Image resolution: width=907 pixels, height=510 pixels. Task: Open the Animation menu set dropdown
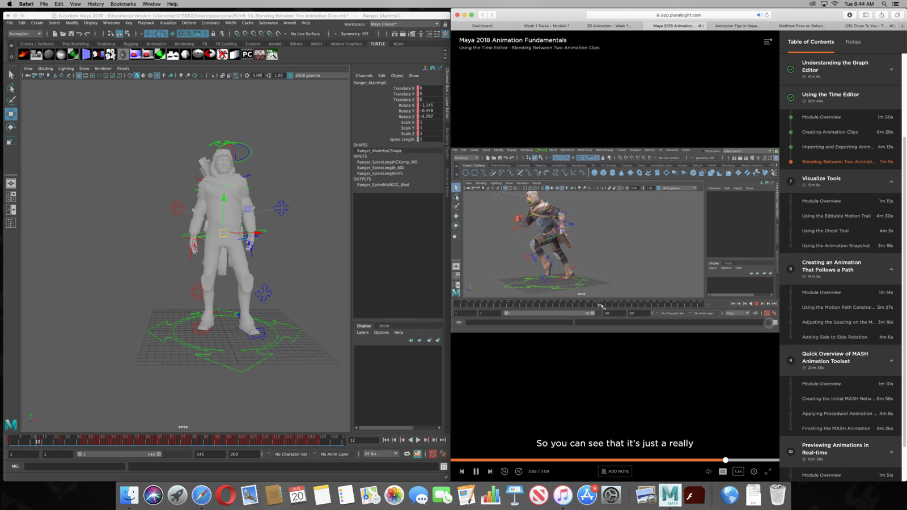(x=25, y=33)
